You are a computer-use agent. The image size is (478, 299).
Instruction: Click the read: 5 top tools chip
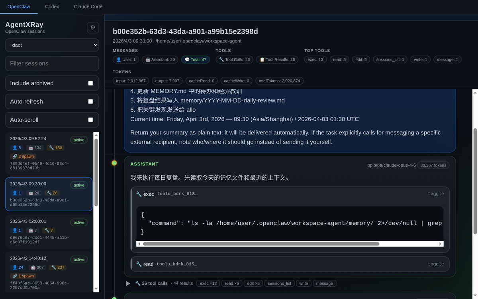tap(339, 59)
